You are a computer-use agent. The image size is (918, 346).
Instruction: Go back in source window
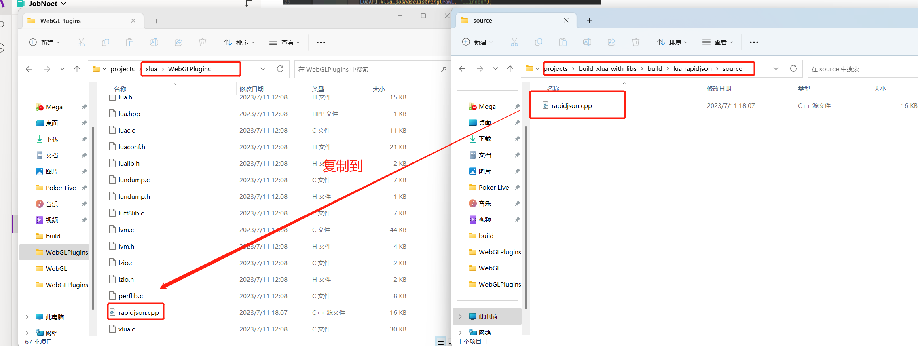coord(462,69)
